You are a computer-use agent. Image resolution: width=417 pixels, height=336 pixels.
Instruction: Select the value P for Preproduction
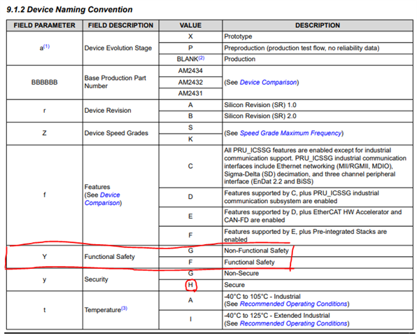(x=190, y=48)
